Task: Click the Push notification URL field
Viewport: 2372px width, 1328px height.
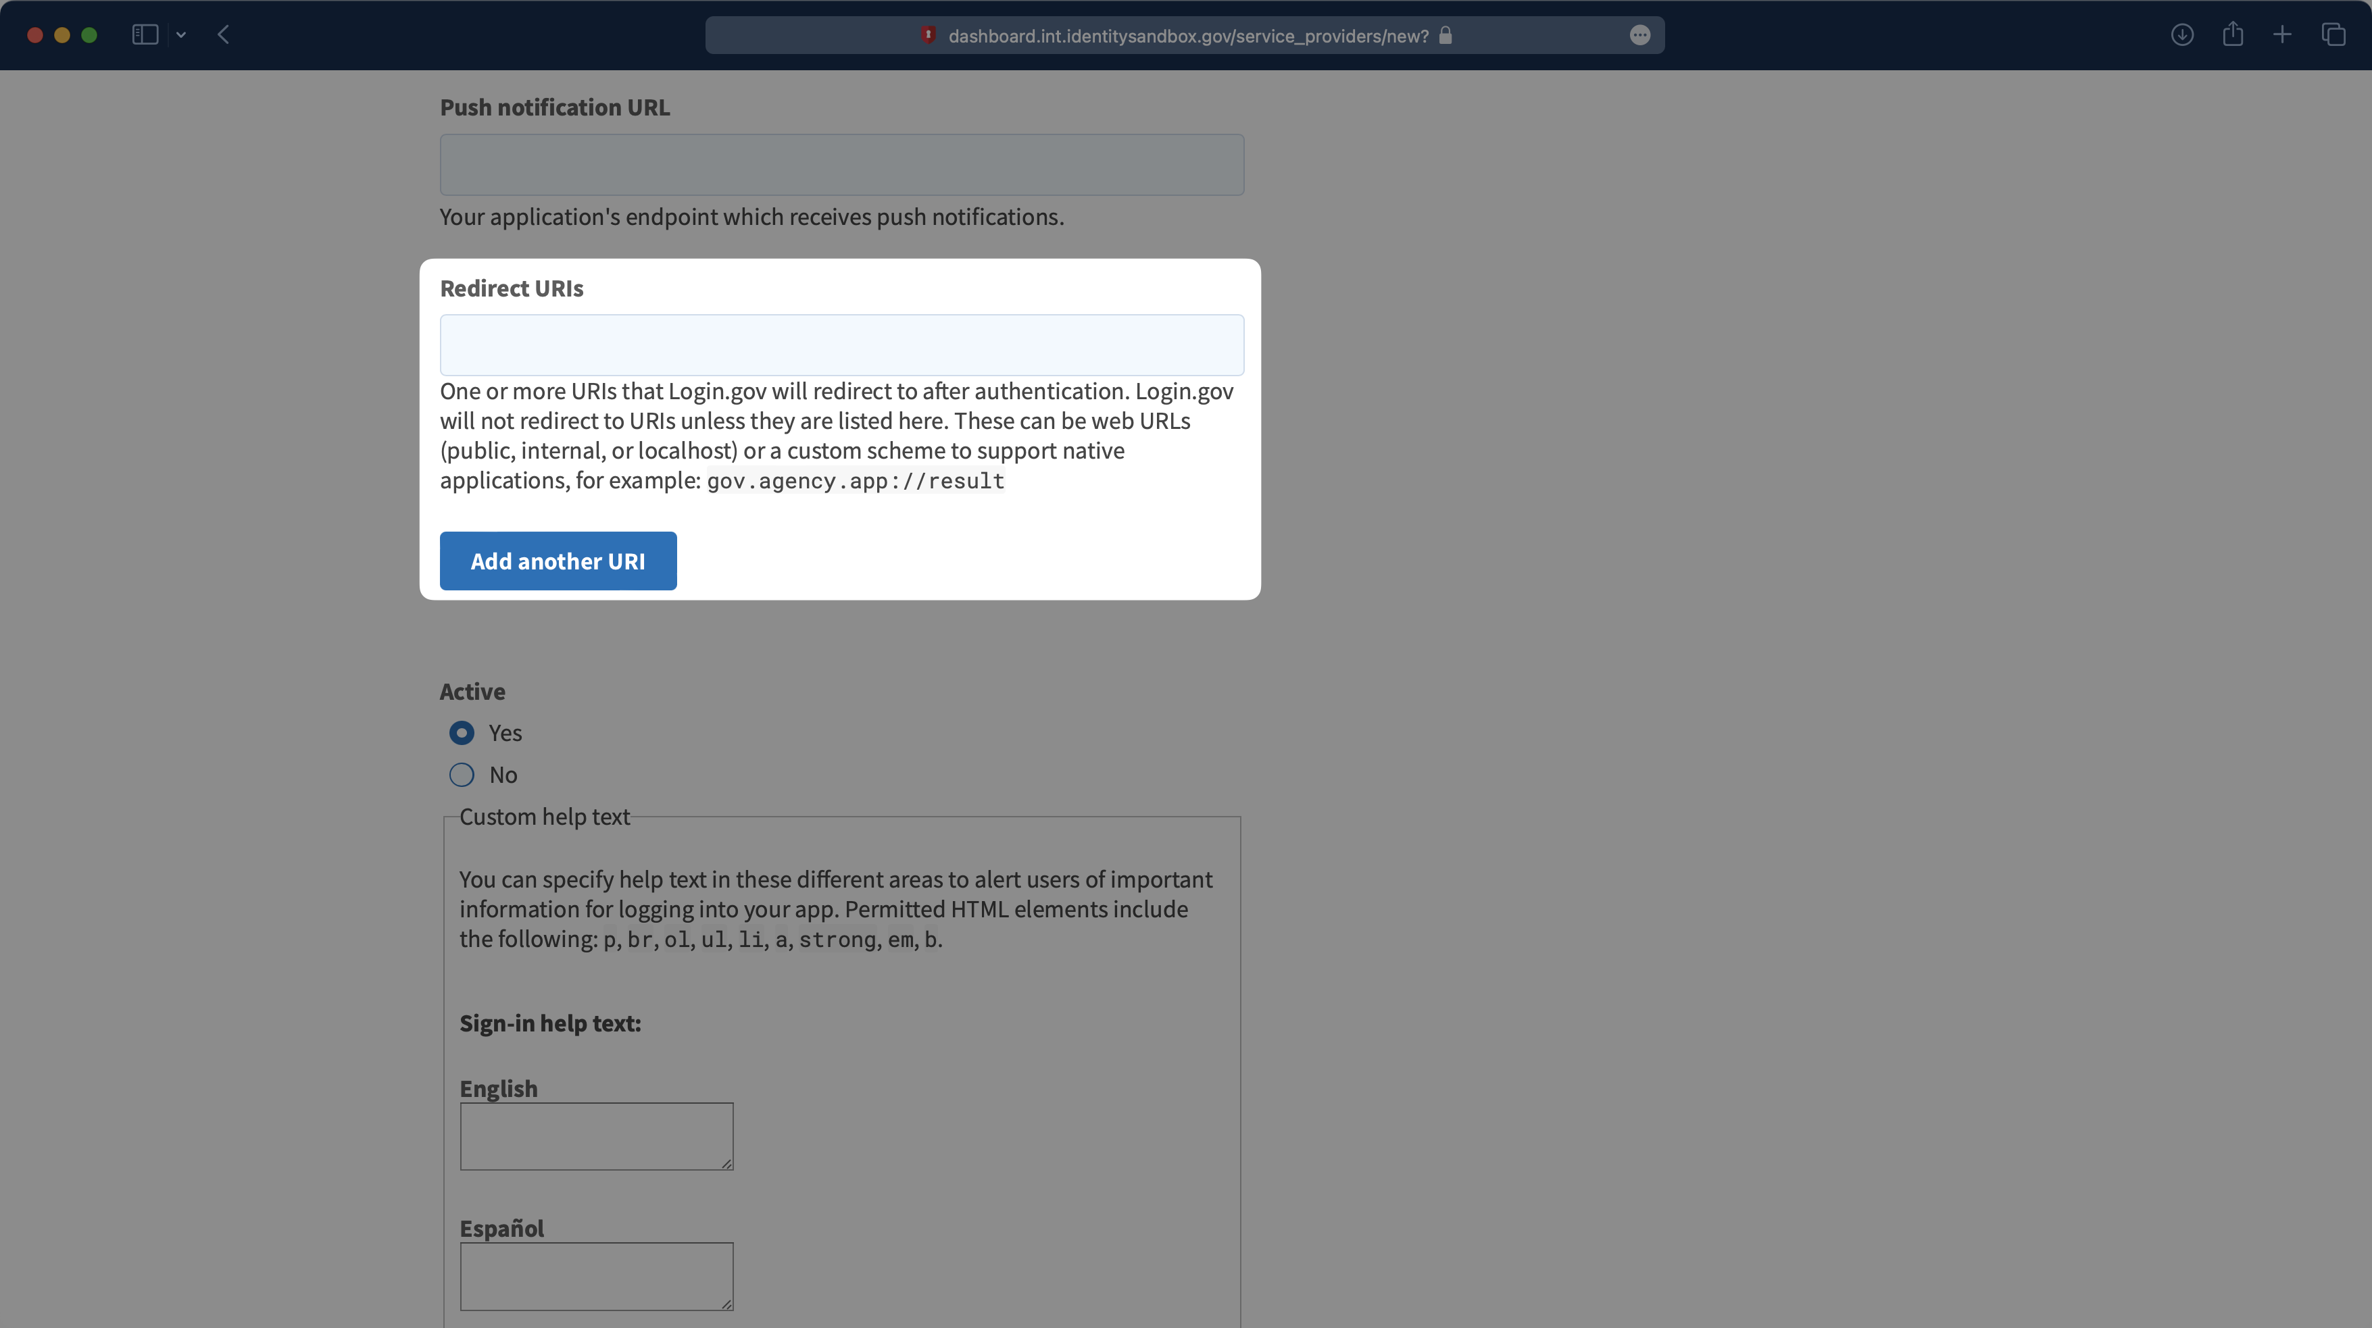Action: tap(841, 165)
